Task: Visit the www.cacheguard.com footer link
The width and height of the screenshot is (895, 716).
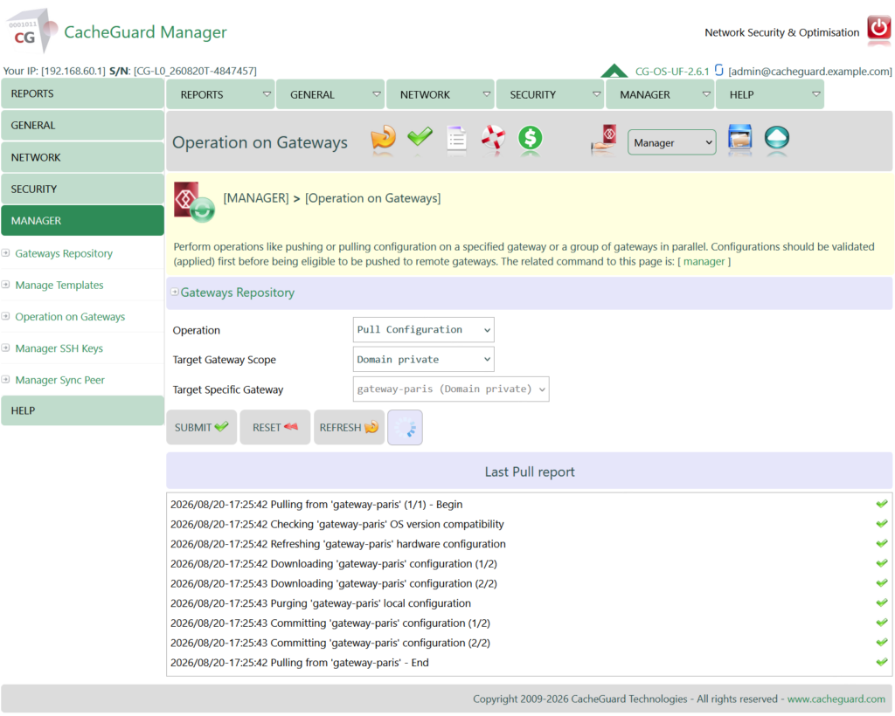Action: click(x=836, y=699)
